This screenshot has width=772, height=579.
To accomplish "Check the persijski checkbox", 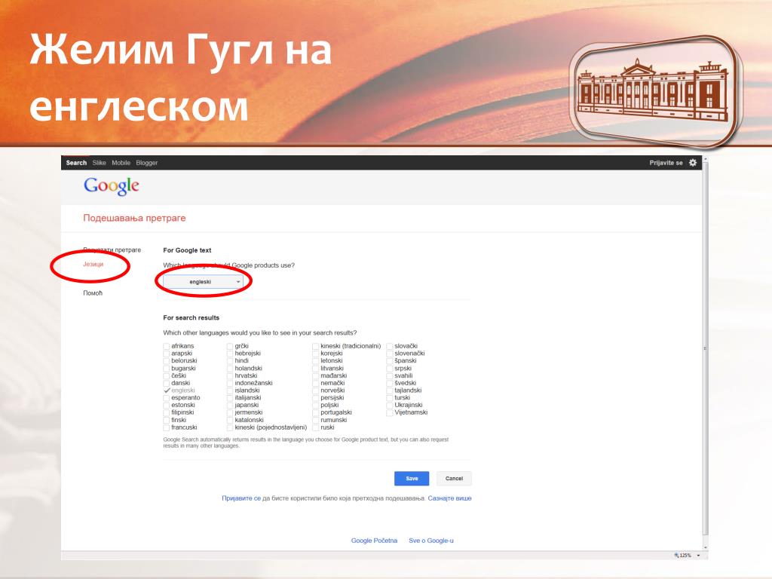I will tap(316, 398).
